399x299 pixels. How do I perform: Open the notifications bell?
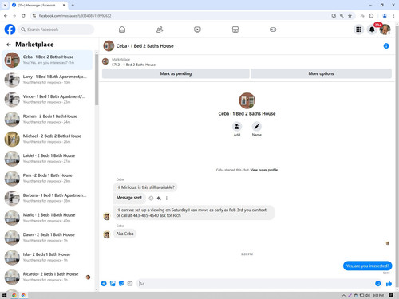(x=372, y=30)
